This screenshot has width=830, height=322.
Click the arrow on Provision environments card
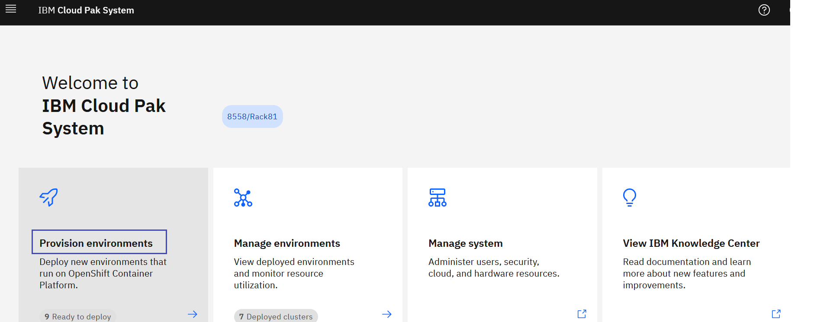click(x=193, y=314)
